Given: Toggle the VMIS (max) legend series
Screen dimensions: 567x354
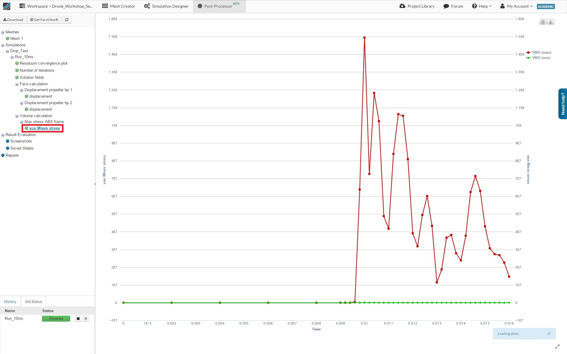Looking at the screenshot, I should 541,53.
